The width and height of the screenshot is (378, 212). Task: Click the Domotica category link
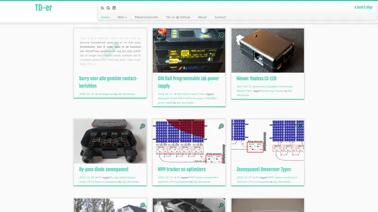tap(261, 87)
